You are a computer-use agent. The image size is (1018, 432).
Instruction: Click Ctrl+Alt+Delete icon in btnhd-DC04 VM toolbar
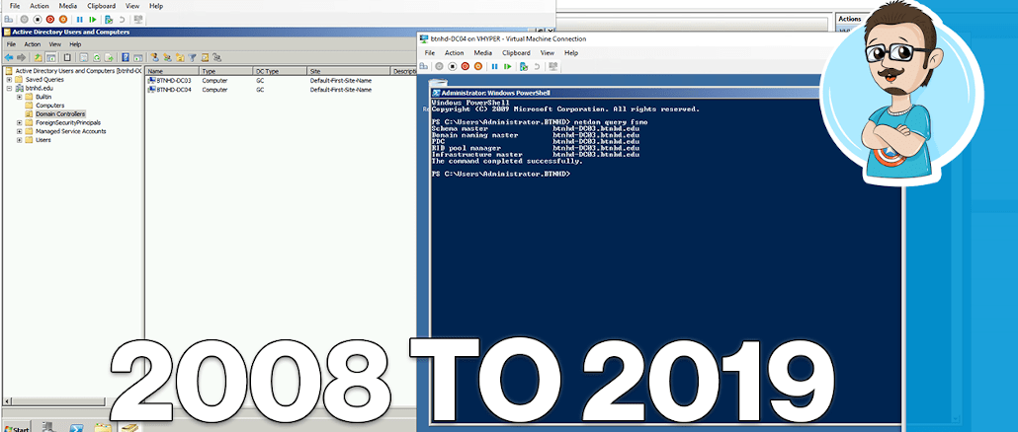point(424,66)
